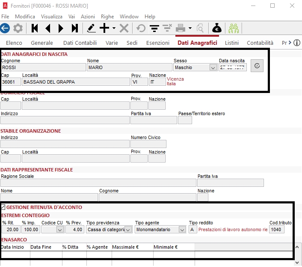Click the filter lines icon
Screen dimensions: 302x267
coord(154,28)
